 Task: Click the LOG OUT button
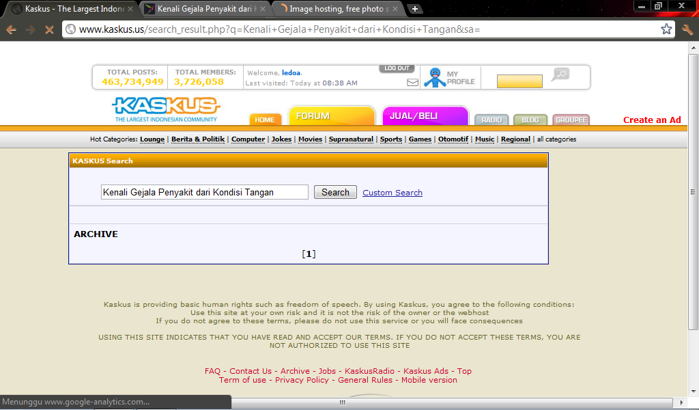coord(397,68)
